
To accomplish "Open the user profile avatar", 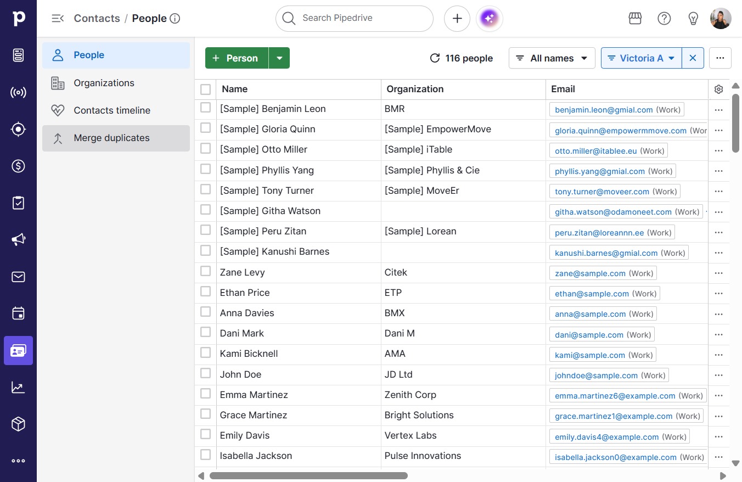I will [x=721, y=19].
